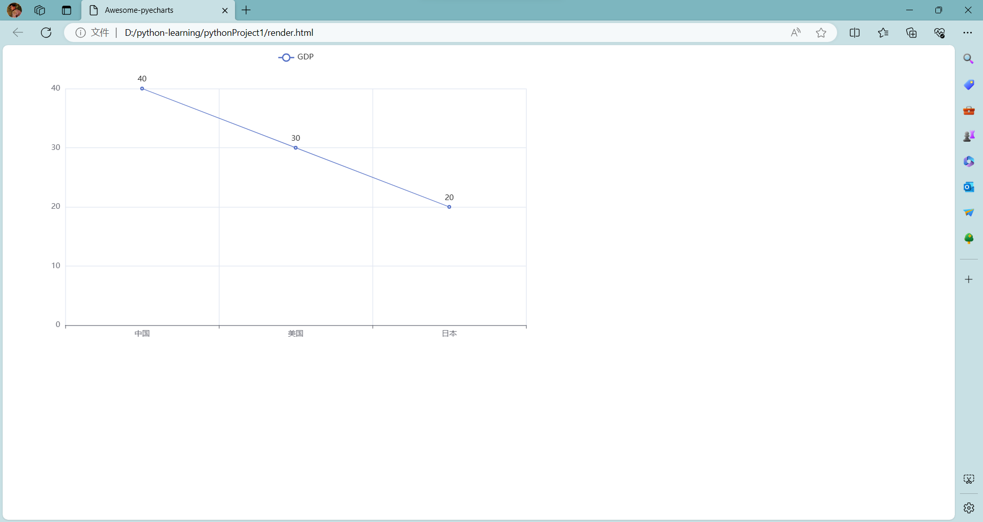The image size is (983, 522).
Task: Focus the address bar URL
Action: pyautogui.click(x=219, y=33)
